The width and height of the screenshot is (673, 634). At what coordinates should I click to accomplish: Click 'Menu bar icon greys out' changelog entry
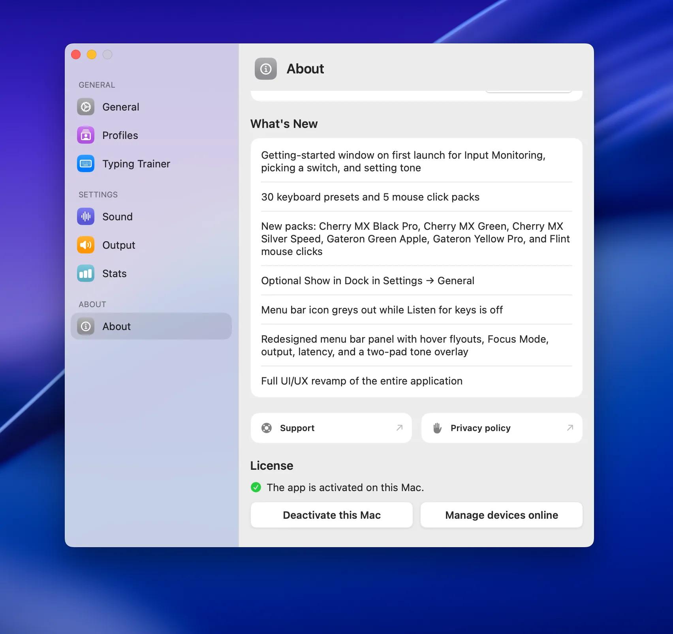click(x=382, y=310)
